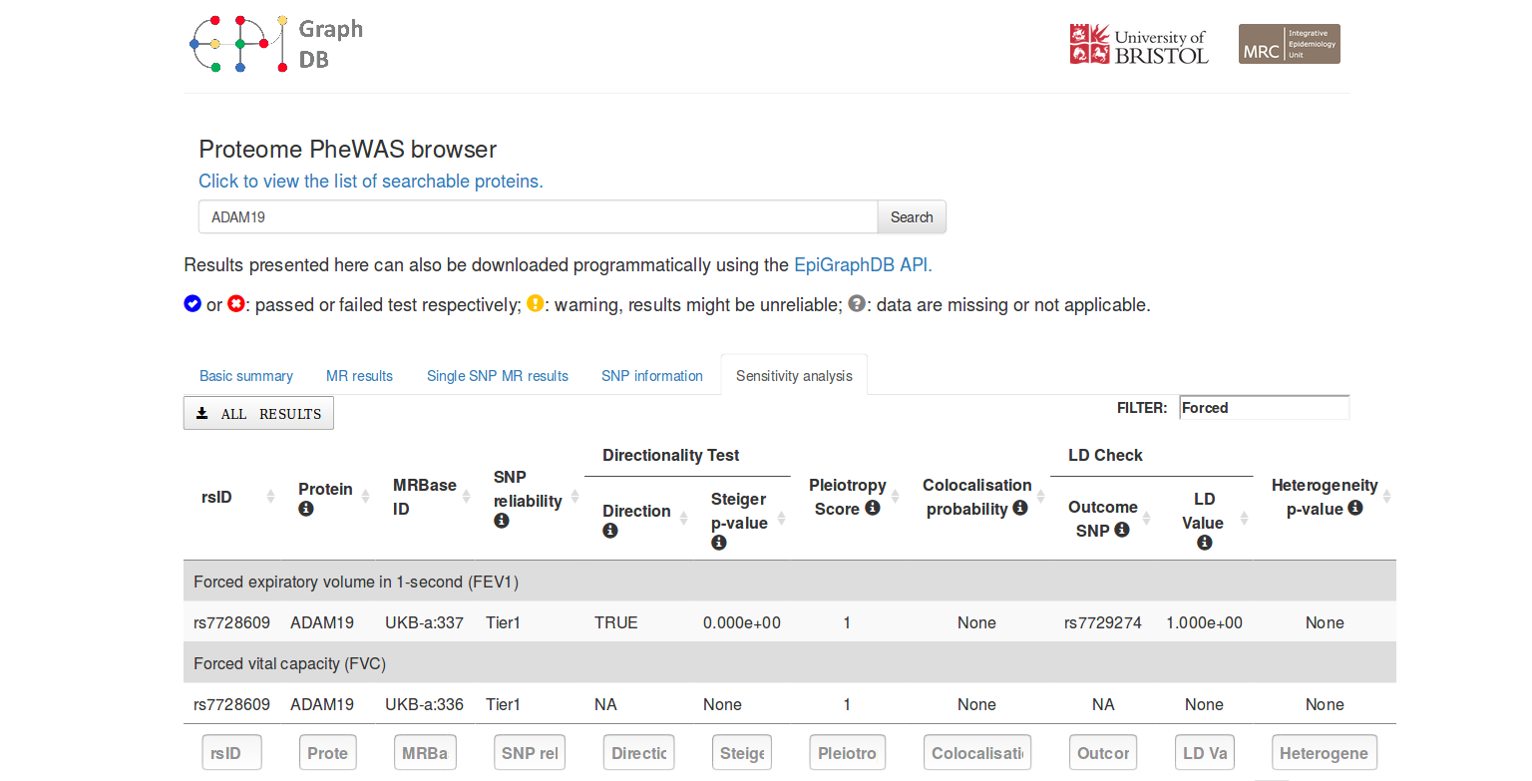1532x781 pixels.
Task: Click the LD Value info icon
Action: tap(1204, 543)
